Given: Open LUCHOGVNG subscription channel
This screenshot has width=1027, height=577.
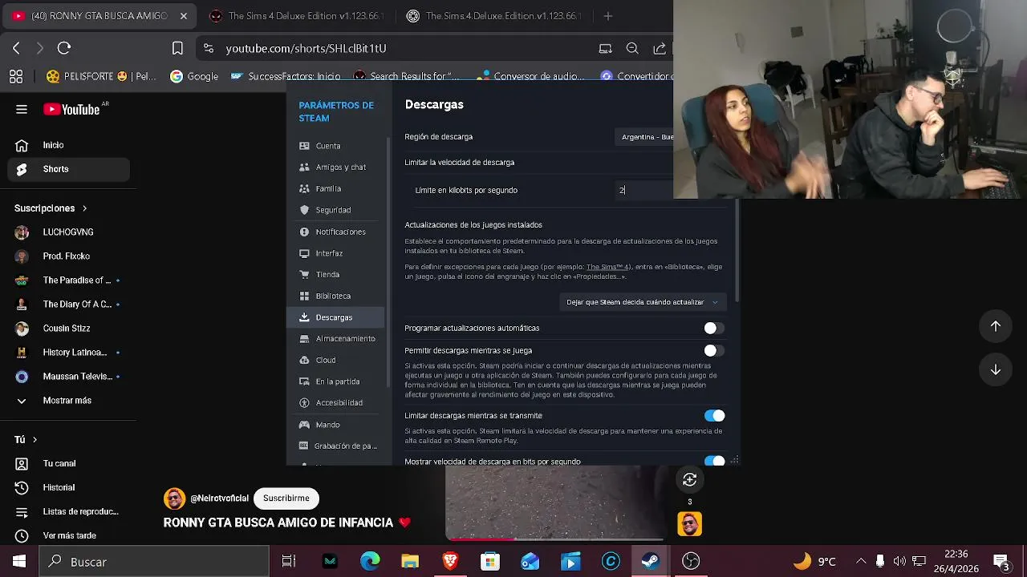Looking at the screenshot, I should 69,232.
